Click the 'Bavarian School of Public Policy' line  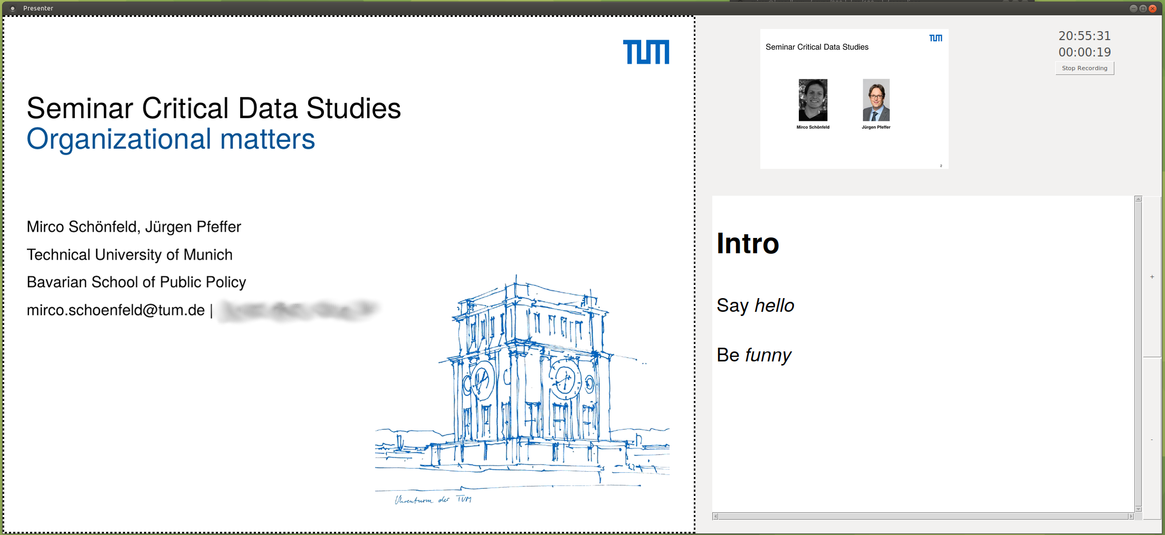tap(136, 282)
